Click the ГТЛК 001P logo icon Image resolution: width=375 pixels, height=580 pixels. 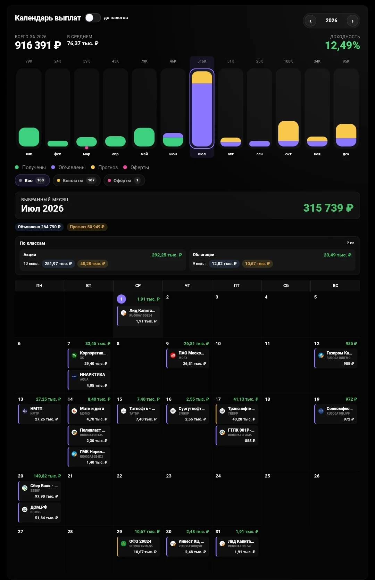click(x=222, y=433)
